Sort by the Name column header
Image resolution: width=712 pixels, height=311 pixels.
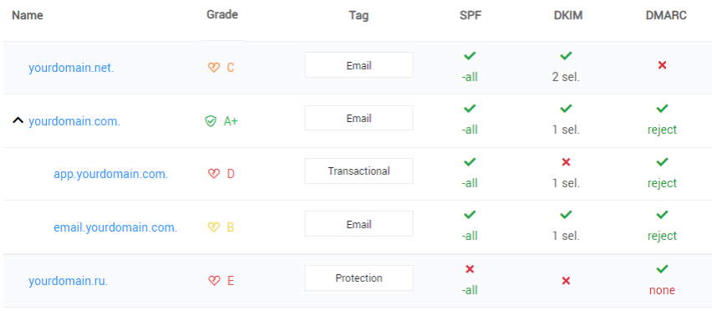tap(28, 15)
